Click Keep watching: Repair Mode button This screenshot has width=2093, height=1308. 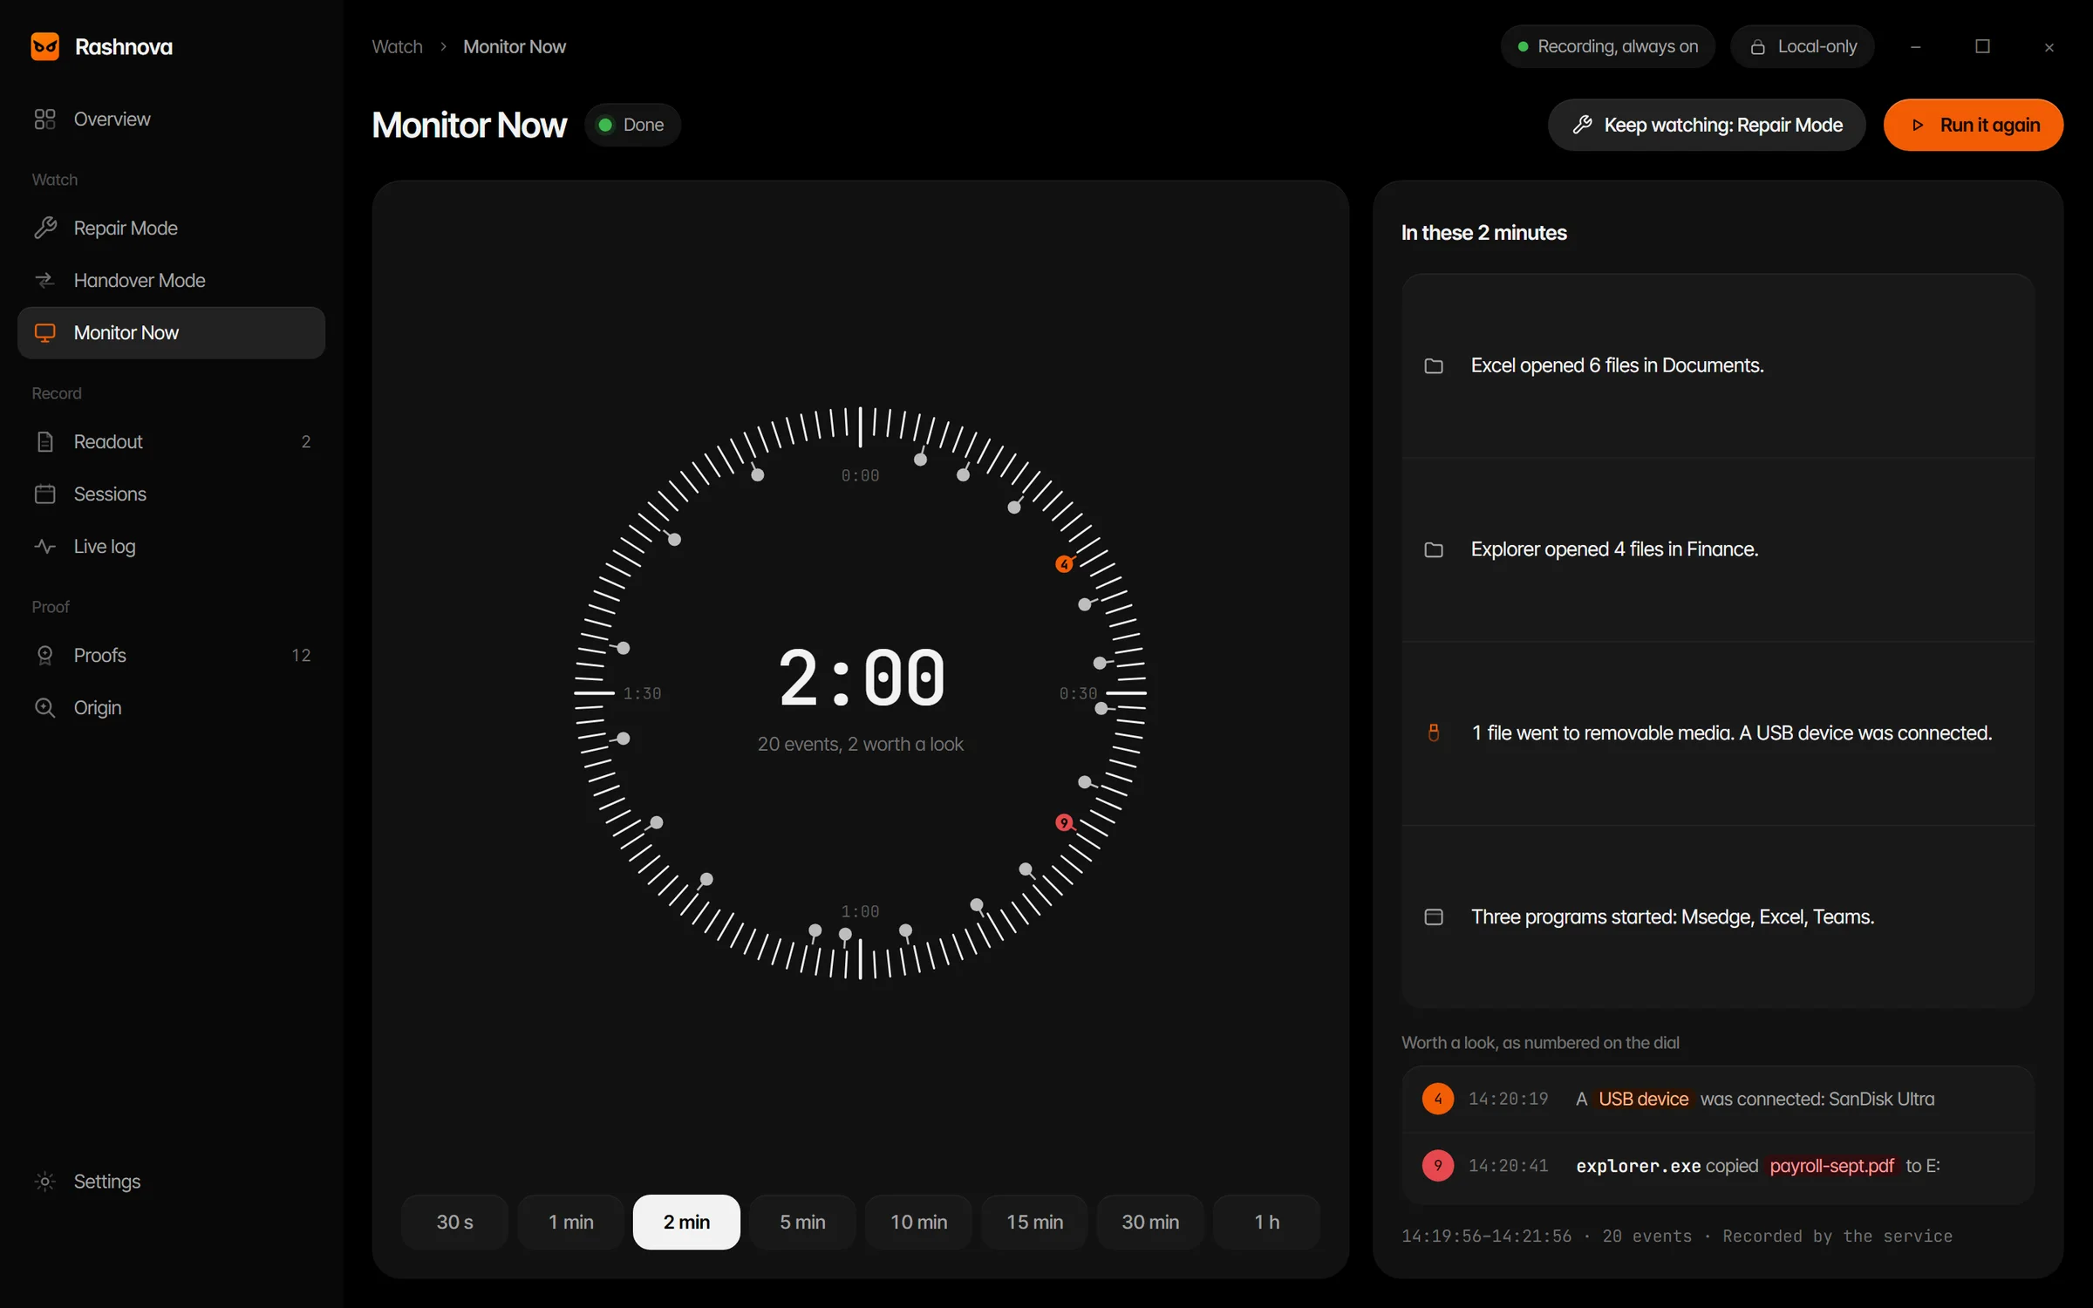pyautogui.click(x=1707, y=125)
